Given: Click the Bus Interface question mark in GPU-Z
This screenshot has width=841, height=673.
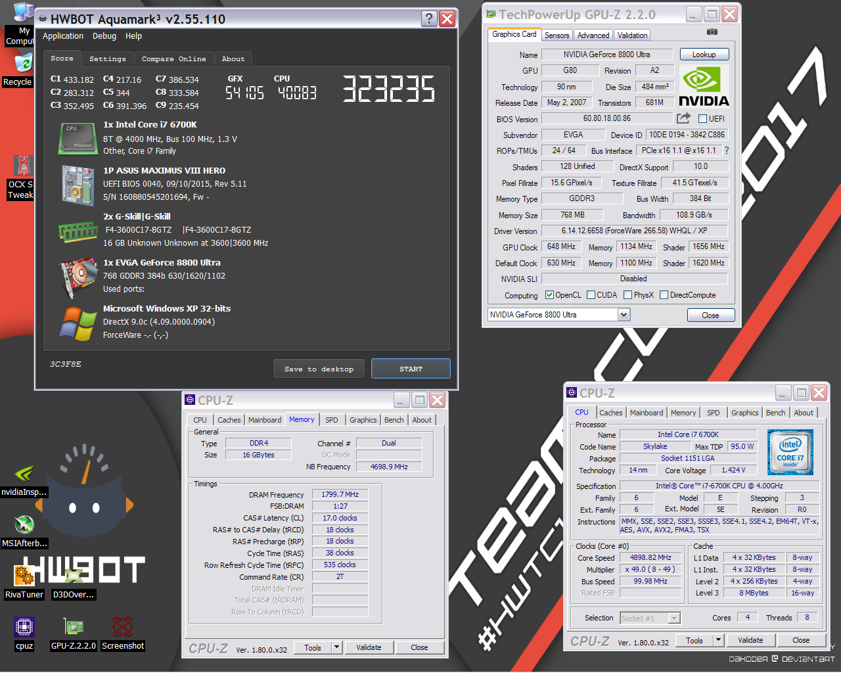Looking at the screenshot, I should click(726, 151).
